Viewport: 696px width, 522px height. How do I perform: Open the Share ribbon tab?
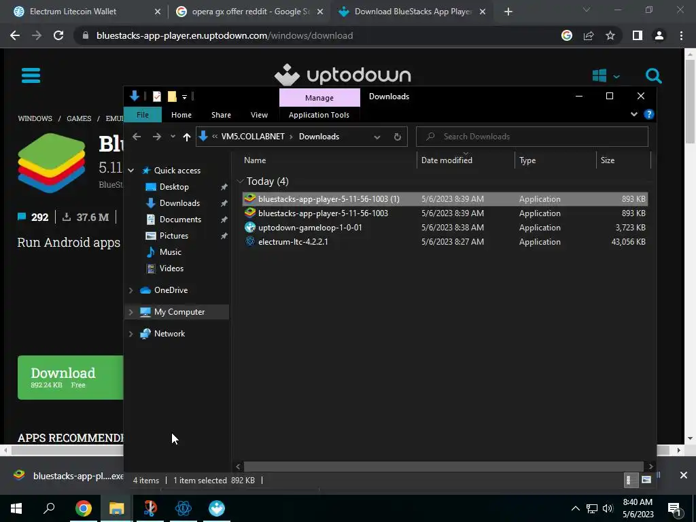(221, 115)
